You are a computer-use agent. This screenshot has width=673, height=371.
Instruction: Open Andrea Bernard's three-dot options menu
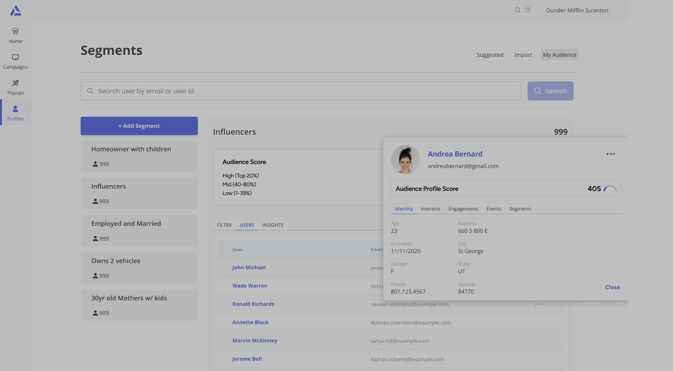pos(611,154)
